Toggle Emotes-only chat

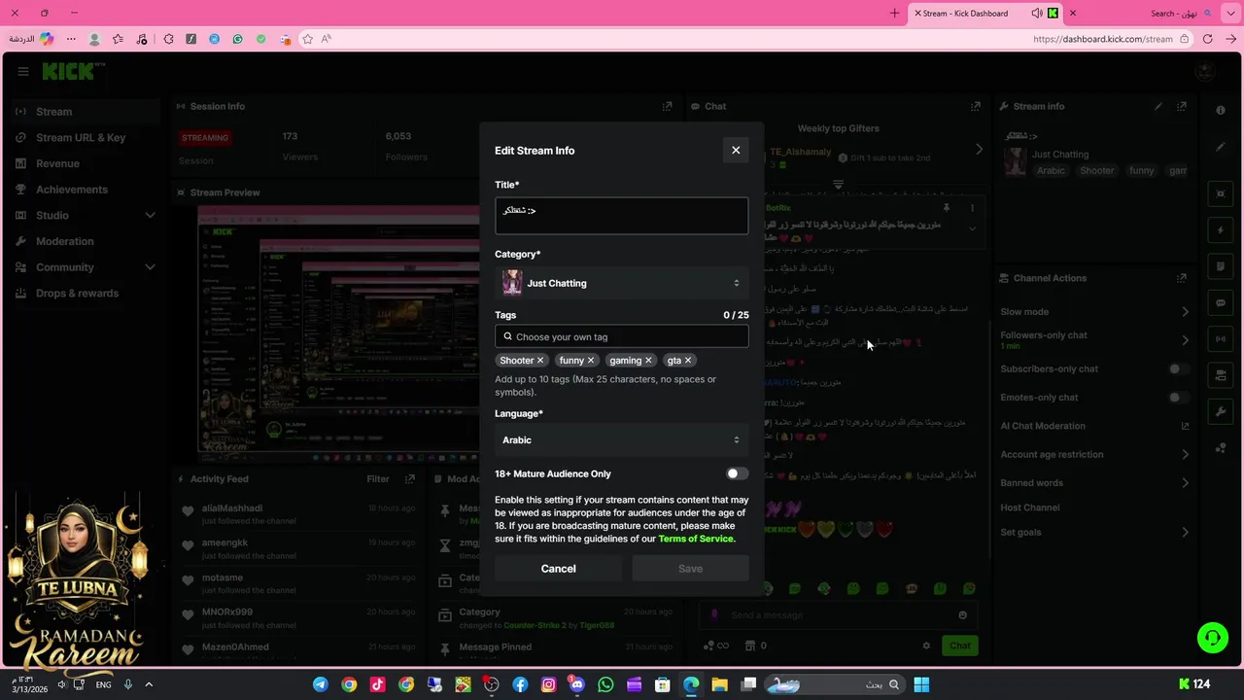[1177, 397]
